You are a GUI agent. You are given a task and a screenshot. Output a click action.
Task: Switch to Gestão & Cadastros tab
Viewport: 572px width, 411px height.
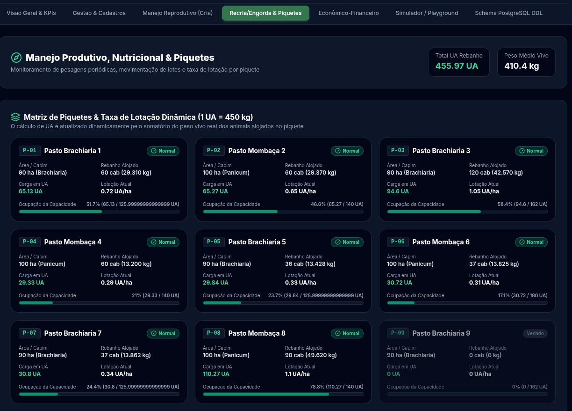tap(99, 13)
